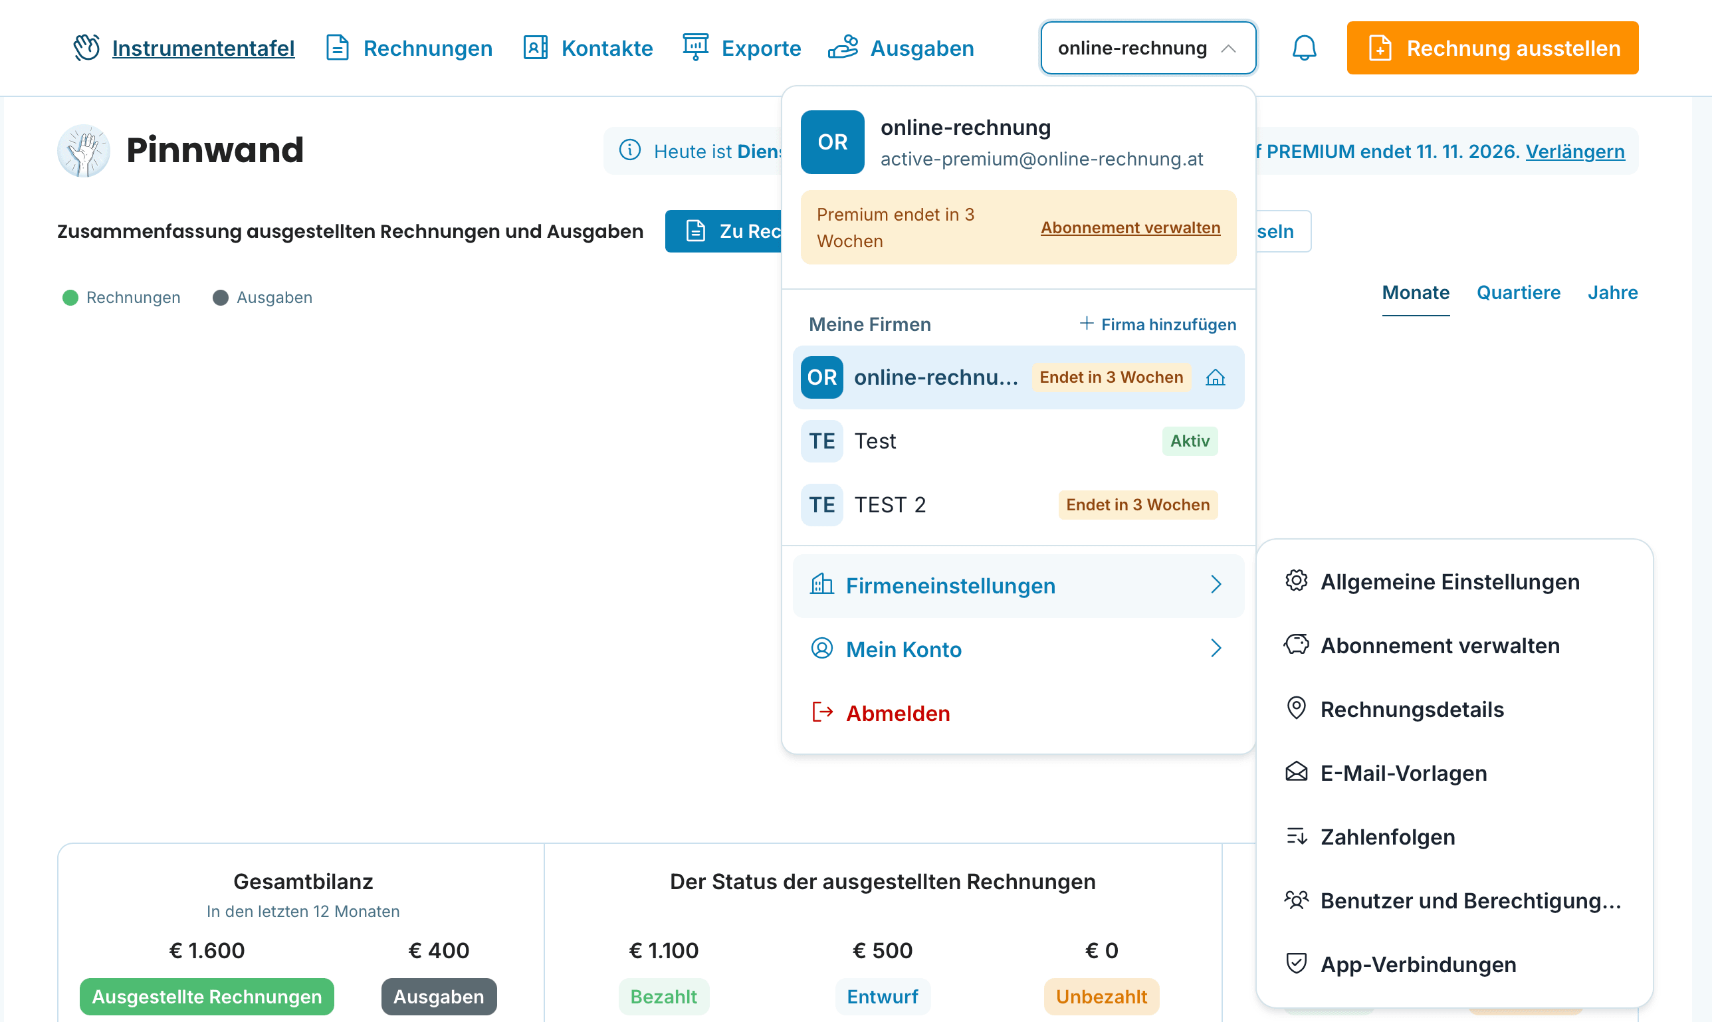This screenshot has width=1712, height=1022.
Task: Click the location pin icon Rechnungsdetails
Action: 1296,708
